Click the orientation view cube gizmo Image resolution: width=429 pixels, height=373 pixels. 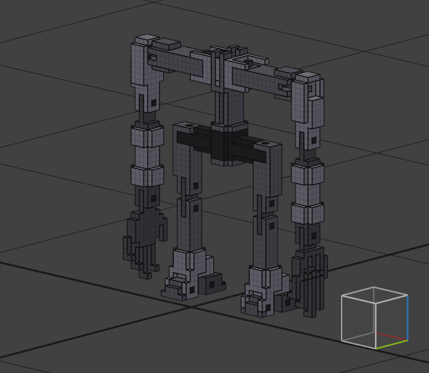pos(375,317)
